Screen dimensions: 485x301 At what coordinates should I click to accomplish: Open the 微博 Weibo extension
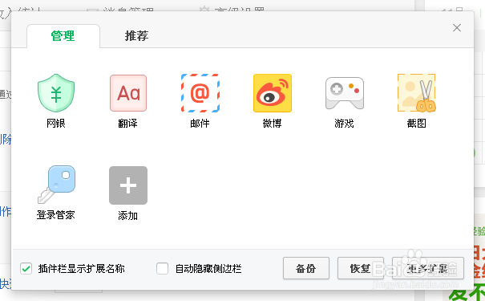coord(273,93)
